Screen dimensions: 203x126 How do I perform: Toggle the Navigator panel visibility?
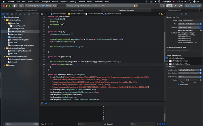187,6
